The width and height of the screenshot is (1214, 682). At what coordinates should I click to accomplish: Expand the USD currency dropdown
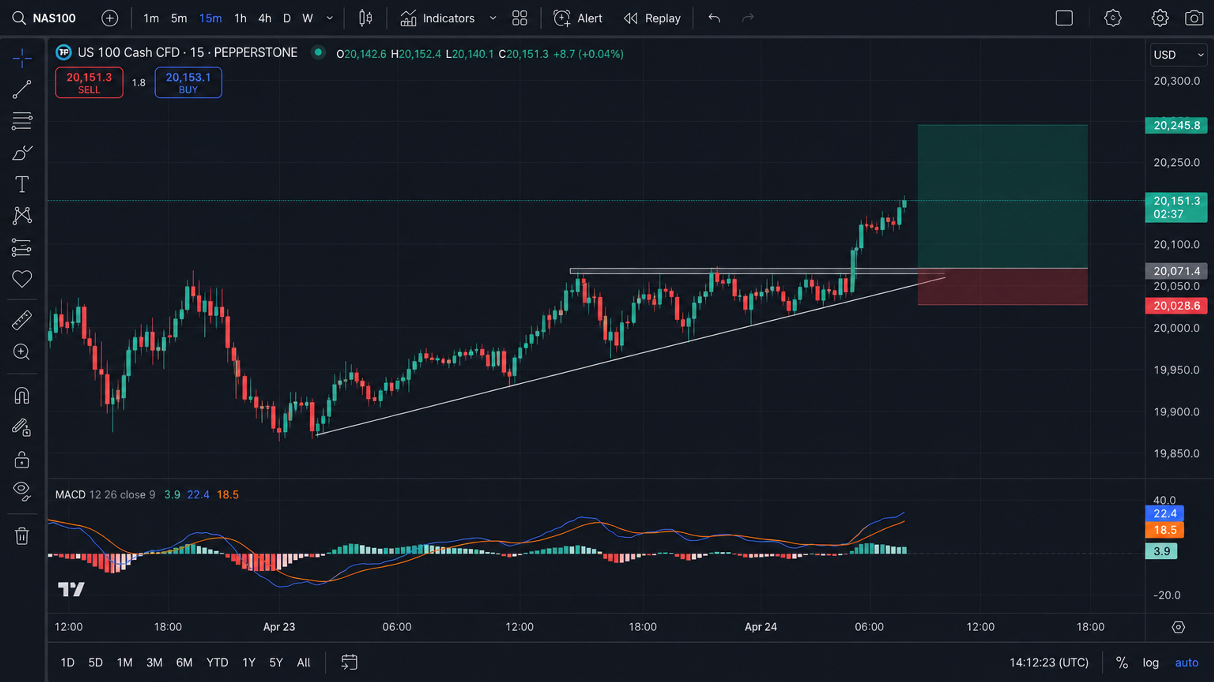(1178, 54)
